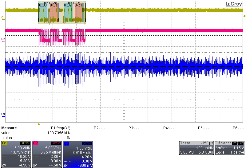
Task: Click the C1 channel label badge in descriptor
Action: pyautogui.click(x=4, y=143)
